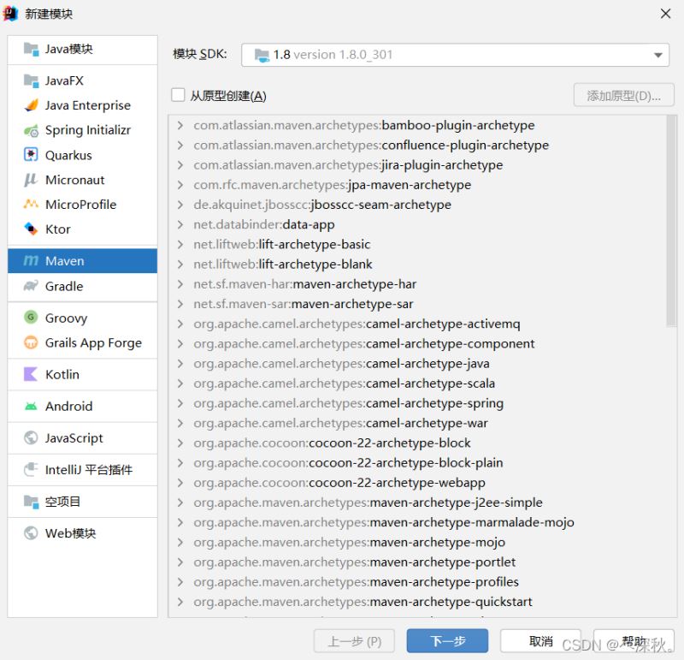This screenshot has height=660, width=684.
Task: Select the Kotlin icon
Action: (31, 374)
